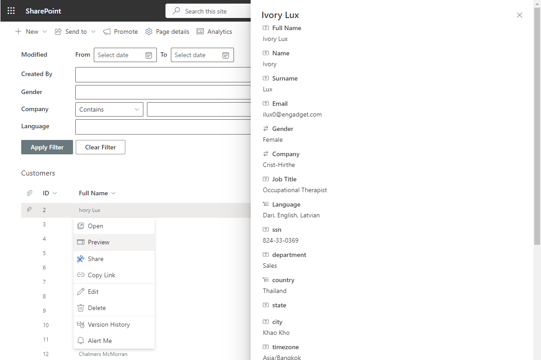Expand the Send to dropdown arrow
Screen dimensions: 541x360
93,31
